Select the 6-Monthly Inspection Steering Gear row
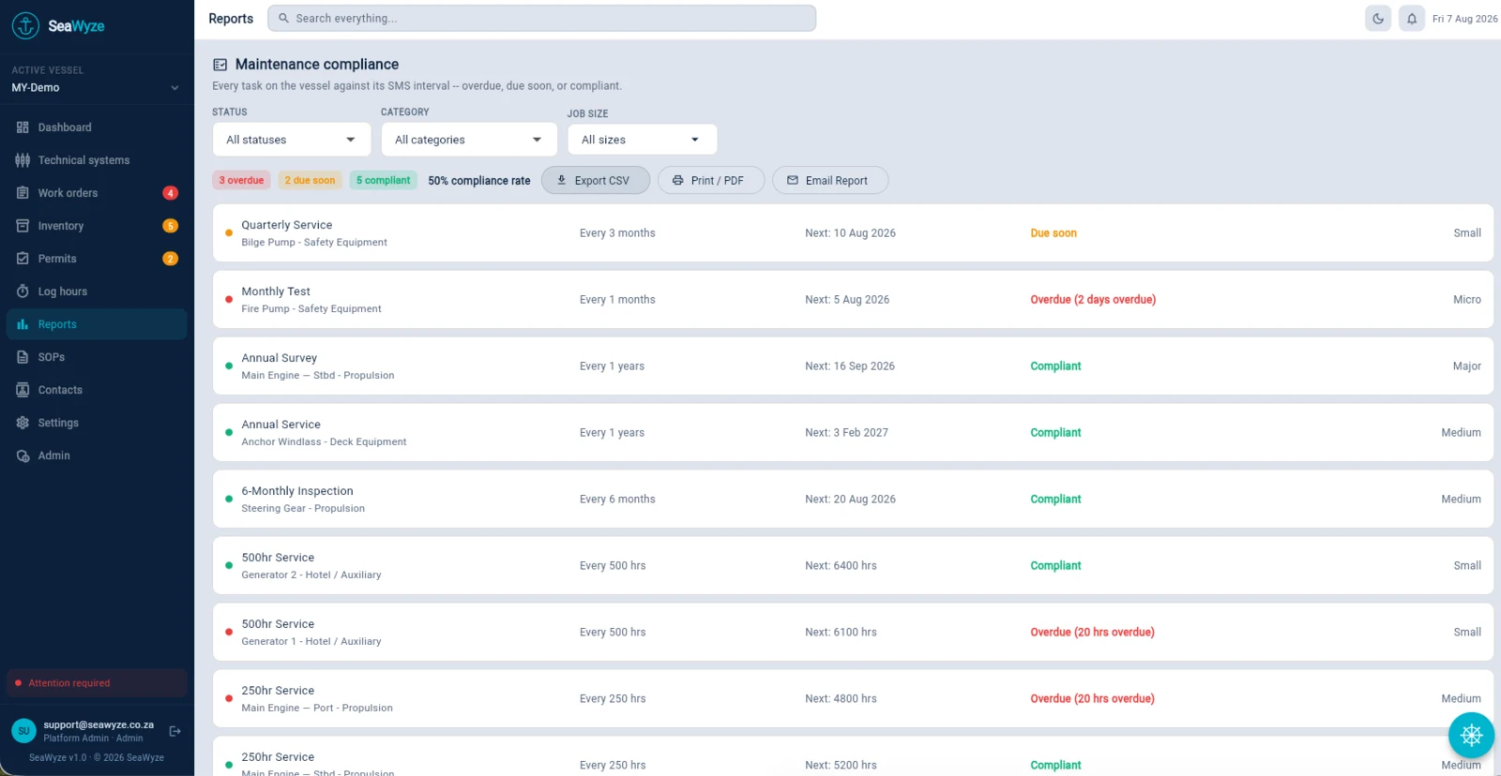 point(853,500)
